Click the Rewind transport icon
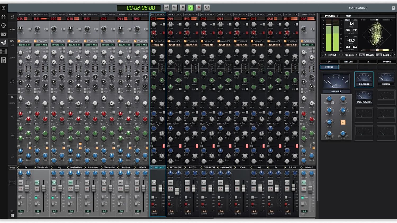397x223 pixels. click(166, 7)
